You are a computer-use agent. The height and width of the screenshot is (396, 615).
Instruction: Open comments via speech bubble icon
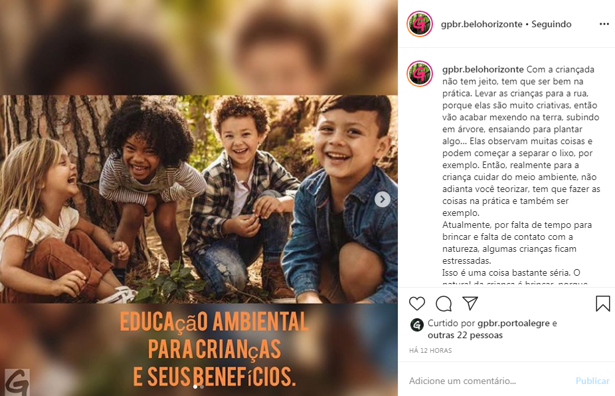tap(444, 304)
